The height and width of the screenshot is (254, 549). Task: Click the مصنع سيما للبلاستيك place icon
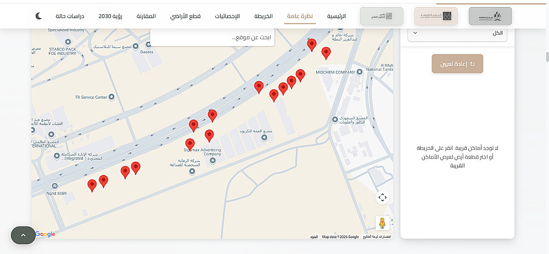point(136,46)
